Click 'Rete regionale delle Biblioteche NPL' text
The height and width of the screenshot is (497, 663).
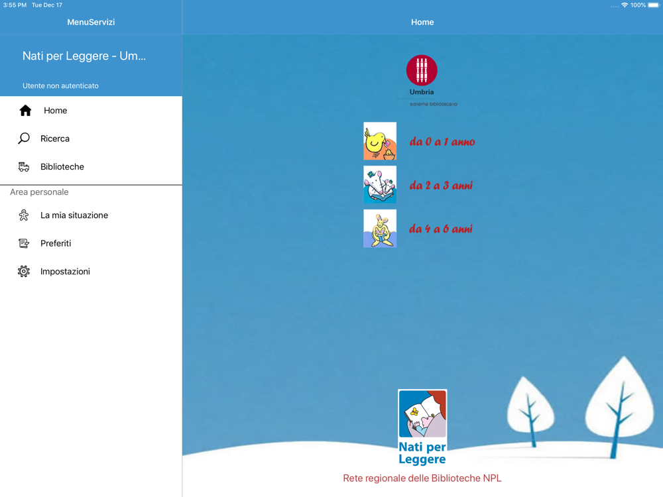tap(422, 478)
